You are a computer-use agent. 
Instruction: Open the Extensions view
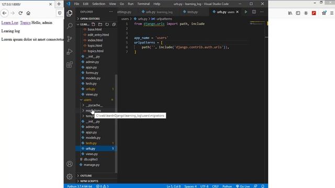point(70,64)
